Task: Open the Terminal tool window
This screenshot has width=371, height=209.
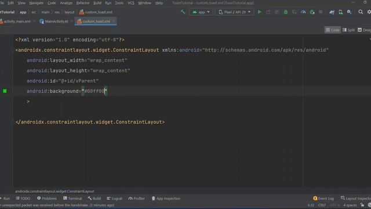Action: [72, 199]
